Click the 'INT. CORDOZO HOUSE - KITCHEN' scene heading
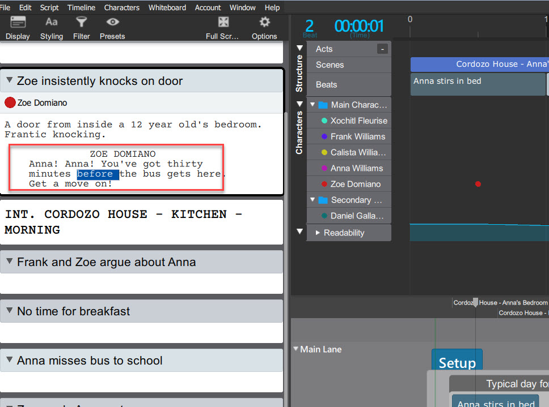The width and height of the screenshot is (549, 407). click(124, 222)
